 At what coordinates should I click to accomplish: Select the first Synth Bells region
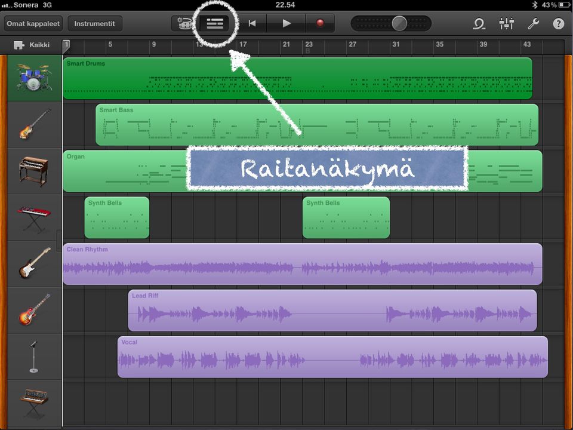[117, 217]
